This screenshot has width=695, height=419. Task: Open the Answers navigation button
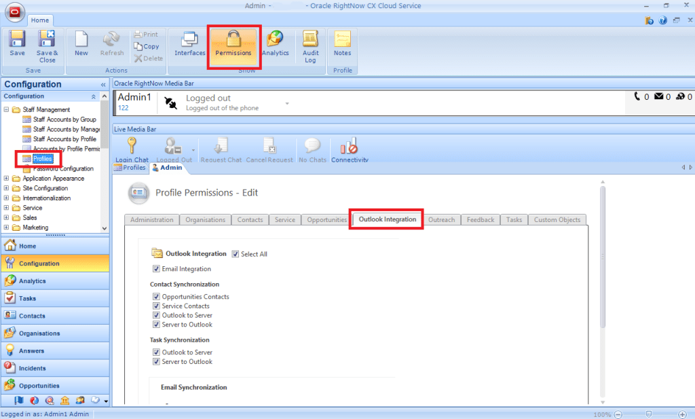point(31,350)
